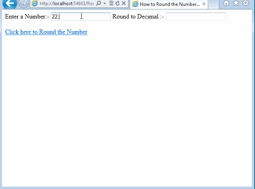Viewport: 255px width, 189px height.
Task: Close the 'How to Round the Number' tab
Action: click(x=204, y=4)
